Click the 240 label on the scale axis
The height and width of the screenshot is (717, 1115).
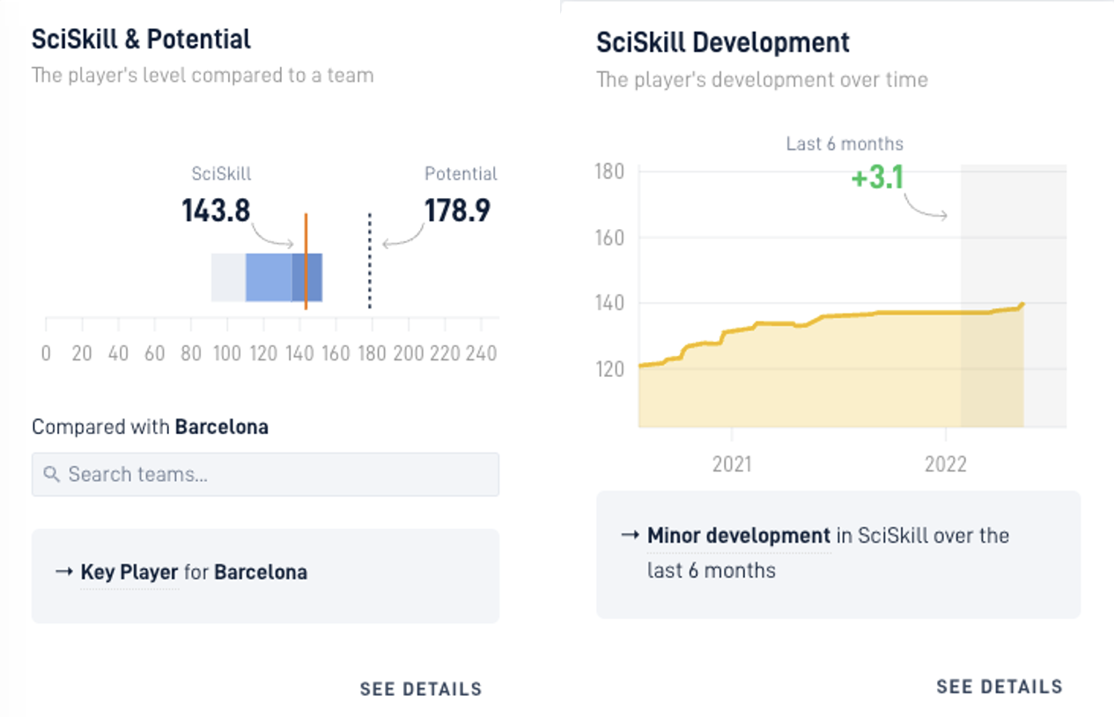481,354
